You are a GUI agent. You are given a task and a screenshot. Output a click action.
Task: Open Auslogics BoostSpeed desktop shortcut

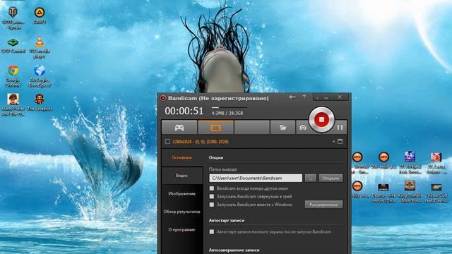pos(40,76)
